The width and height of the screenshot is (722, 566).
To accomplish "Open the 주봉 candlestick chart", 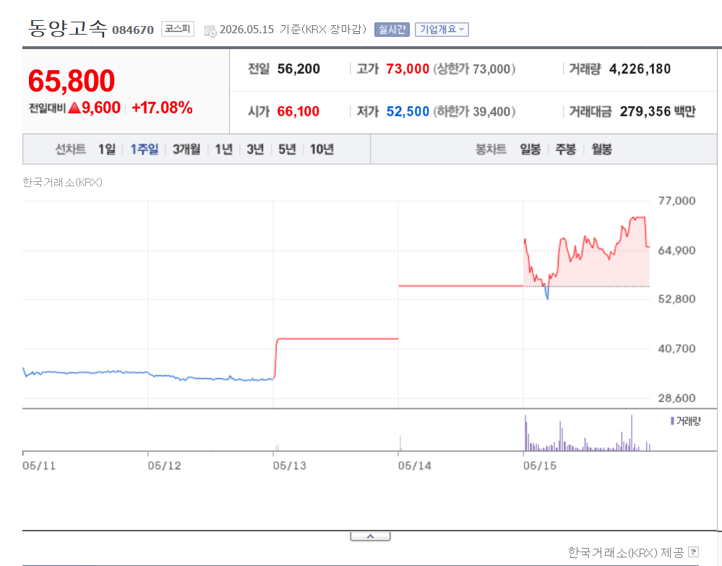I will [x=565, y=149].
